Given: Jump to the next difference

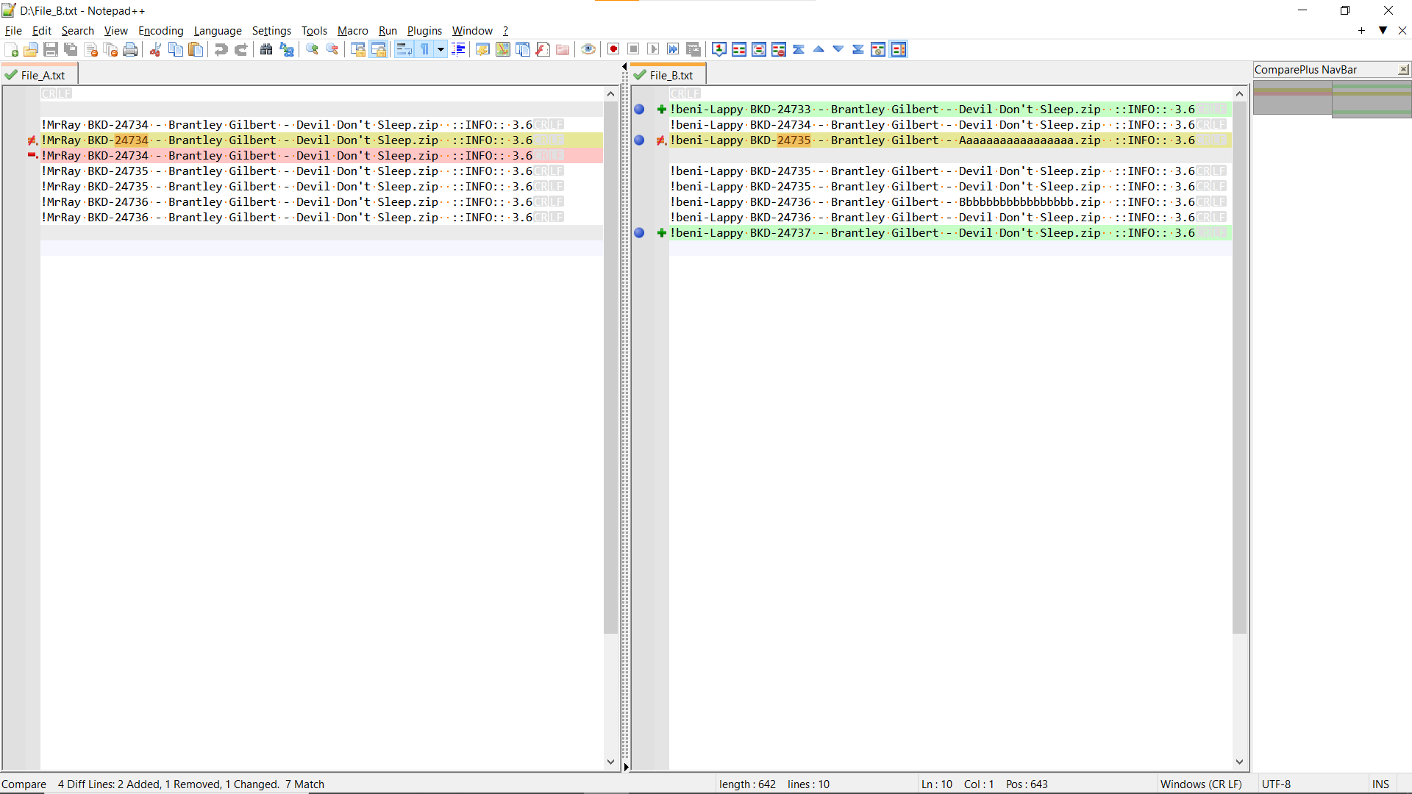Looking at the screenshot, I should (838, 49).
